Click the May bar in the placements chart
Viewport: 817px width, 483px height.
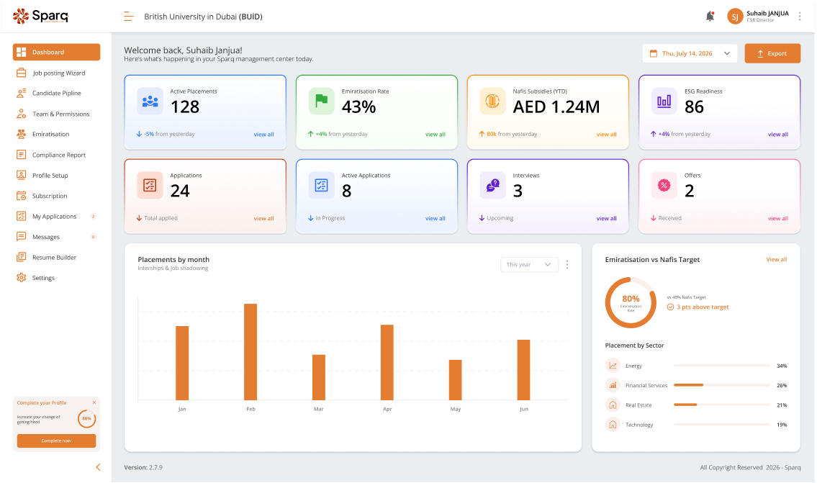pos(456,380)
